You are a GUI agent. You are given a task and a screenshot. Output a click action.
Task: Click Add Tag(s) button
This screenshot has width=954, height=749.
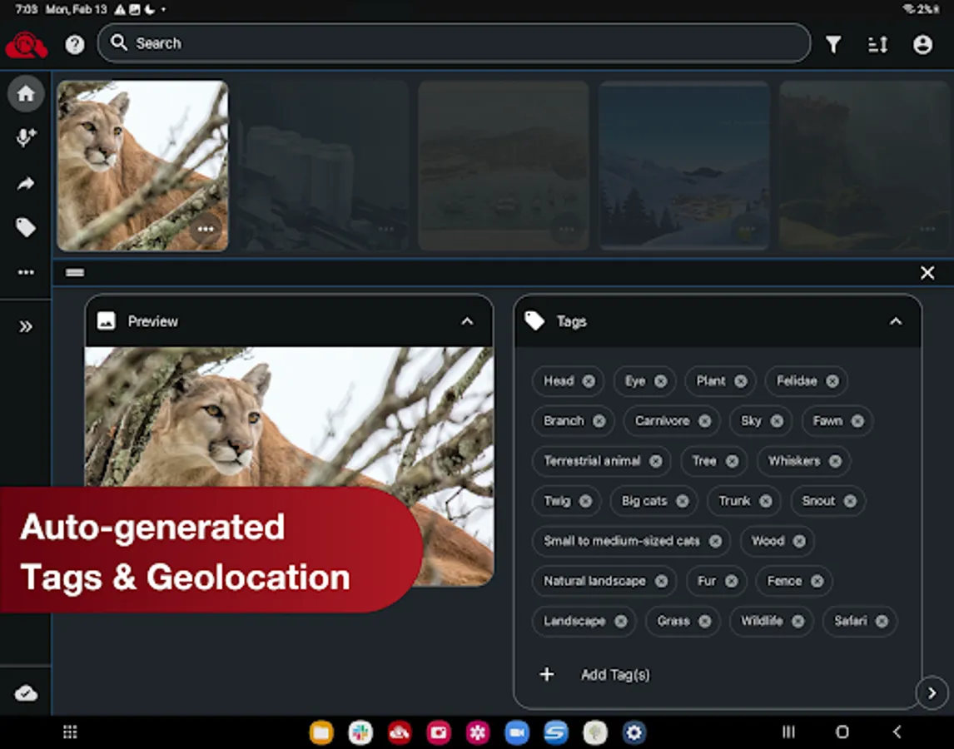[x=614, y=675]
